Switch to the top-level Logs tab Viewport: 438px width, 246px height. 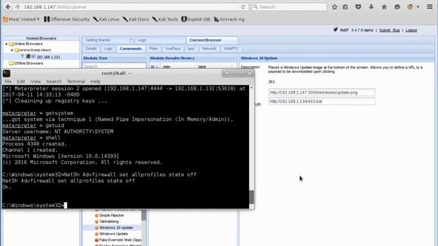pyautogui.click(x=142, y=40)
